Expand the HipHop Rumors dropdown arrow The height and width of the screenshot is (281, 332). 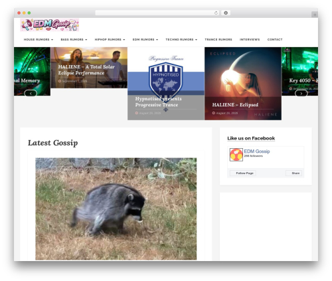point(124,40)
